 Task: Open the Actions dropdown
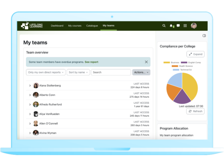141,72
